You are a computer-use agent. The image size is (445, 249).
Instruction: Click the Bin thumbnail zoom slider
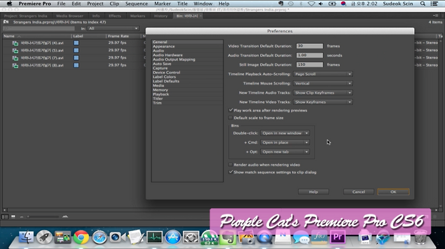pyautogui.click(x=43, y=217)
